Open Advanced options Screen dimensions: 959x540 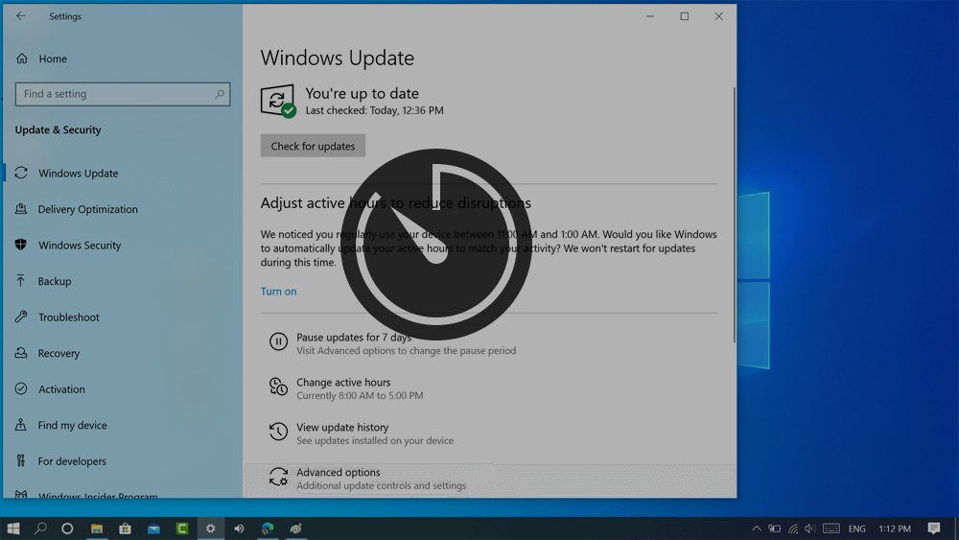coord(338,473)
